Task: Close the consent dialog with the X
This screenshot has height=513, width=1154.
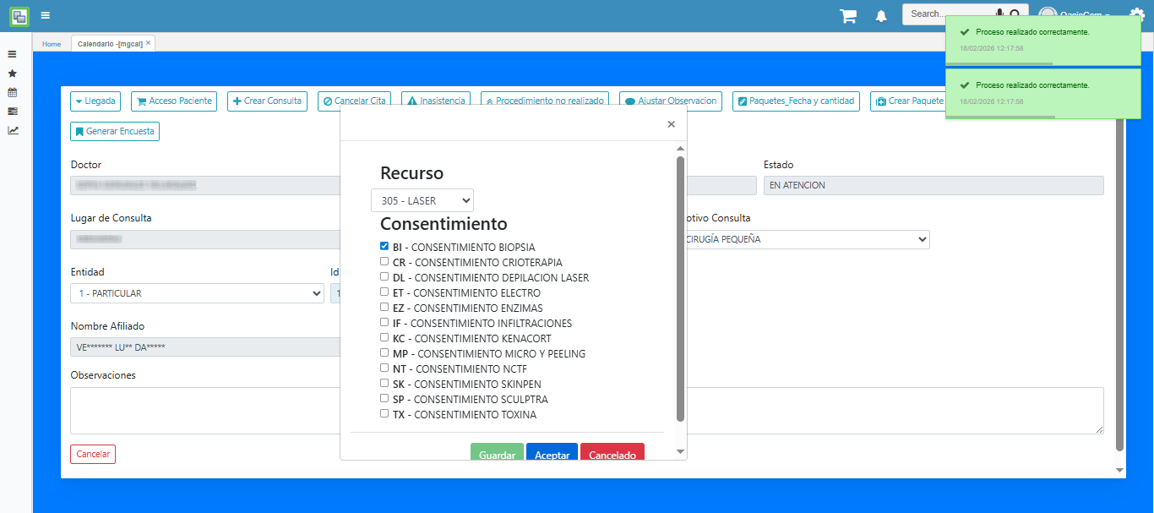Action: click(671, 124)
